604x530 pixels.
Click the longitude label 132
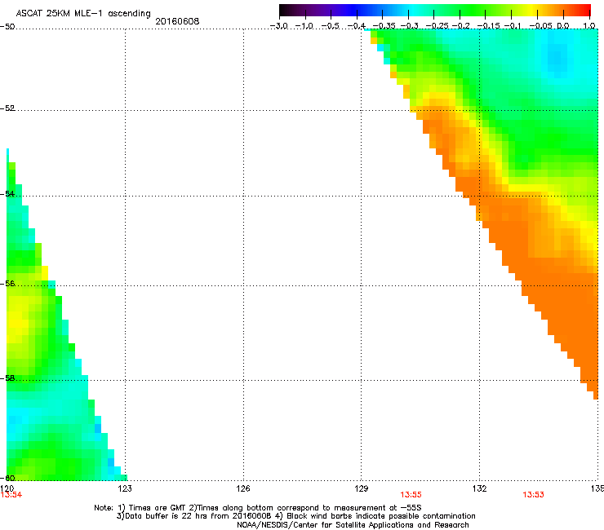pos(479,488)
